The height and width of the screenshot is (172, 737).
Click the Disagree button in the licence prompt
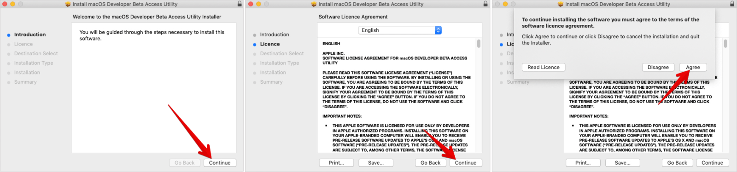[658, 67]
